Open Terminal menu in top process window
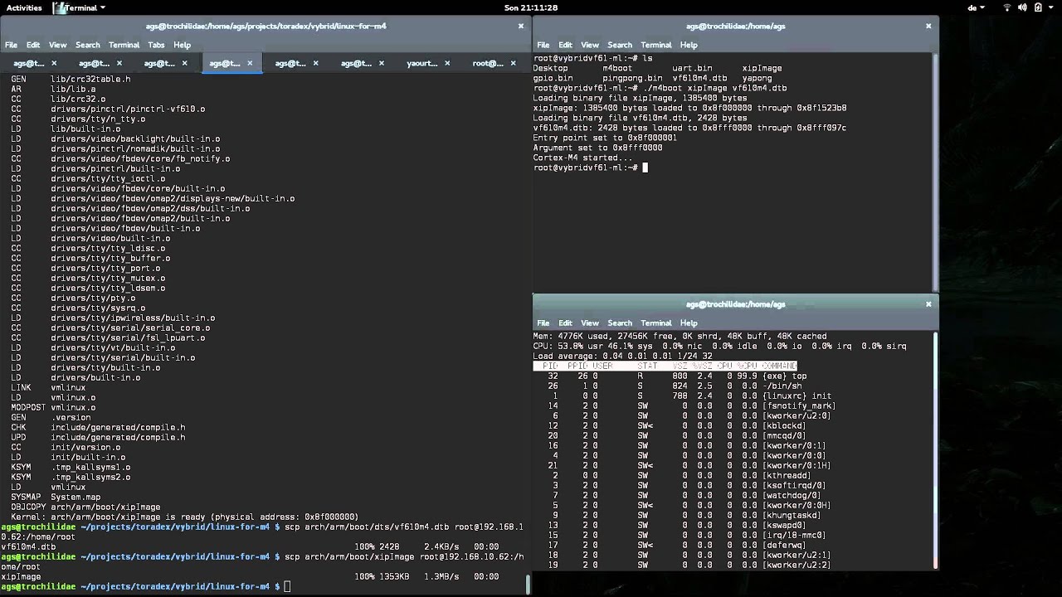The image size is (1062, 597). pos(655,323)
